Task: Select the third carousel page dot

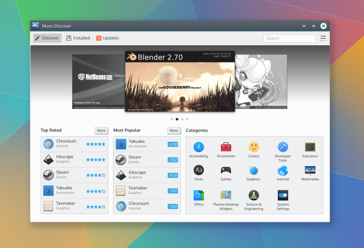Action: (182, 119)
